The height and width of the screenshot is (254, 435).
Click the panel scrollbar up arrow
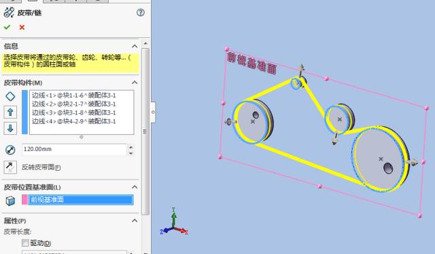pyautogui.click(x=145, y=43)
